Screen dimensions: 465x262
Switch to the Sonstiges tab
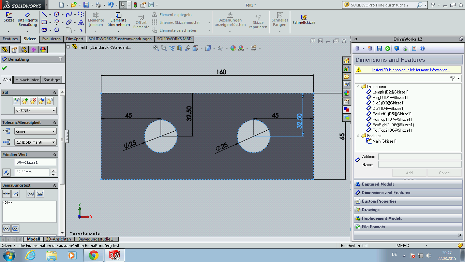52,80
